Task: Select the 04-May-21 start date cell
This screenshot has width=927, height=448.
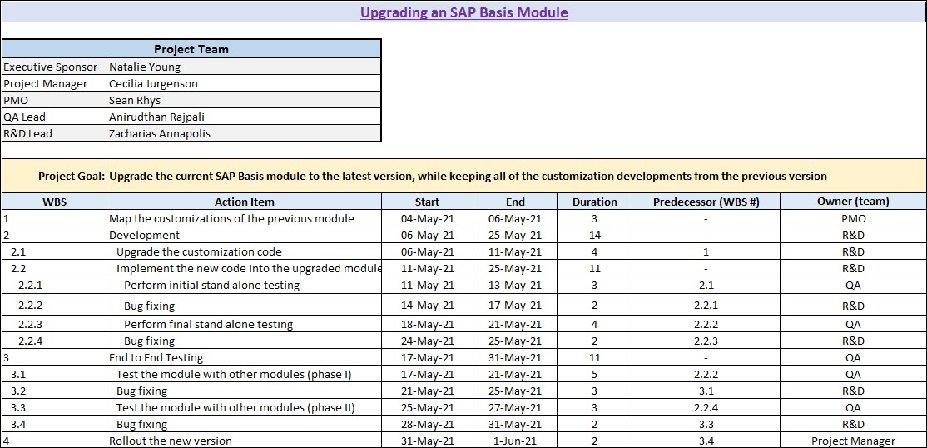Action: (x=428, y=218)
